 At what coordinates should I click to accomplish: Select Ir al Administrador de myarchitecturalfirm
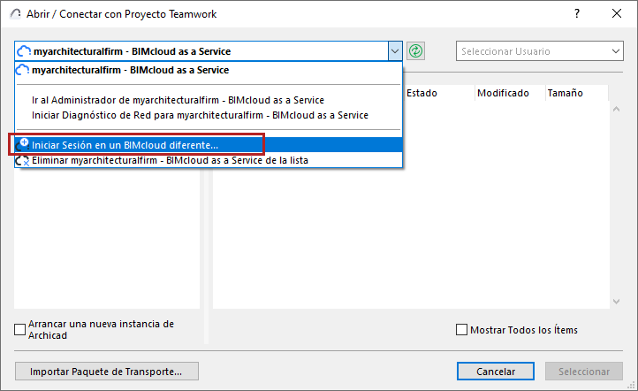click(178, 100)
